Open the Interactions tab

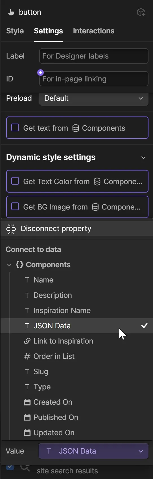point(94,31)
